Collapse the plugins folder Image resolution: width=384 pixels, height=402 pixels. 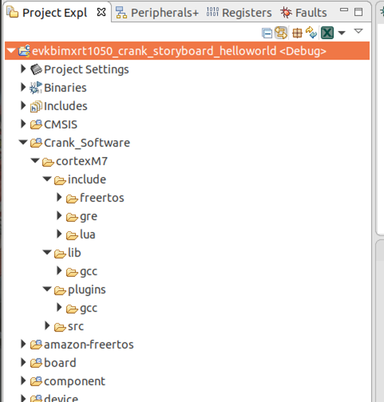click(x=47, y=289)
